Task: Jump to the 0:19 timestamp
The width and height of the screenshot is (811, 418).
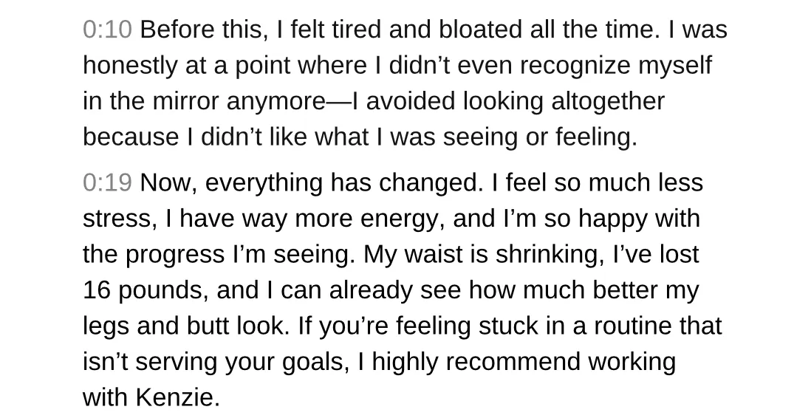Action: click(108, 183)
